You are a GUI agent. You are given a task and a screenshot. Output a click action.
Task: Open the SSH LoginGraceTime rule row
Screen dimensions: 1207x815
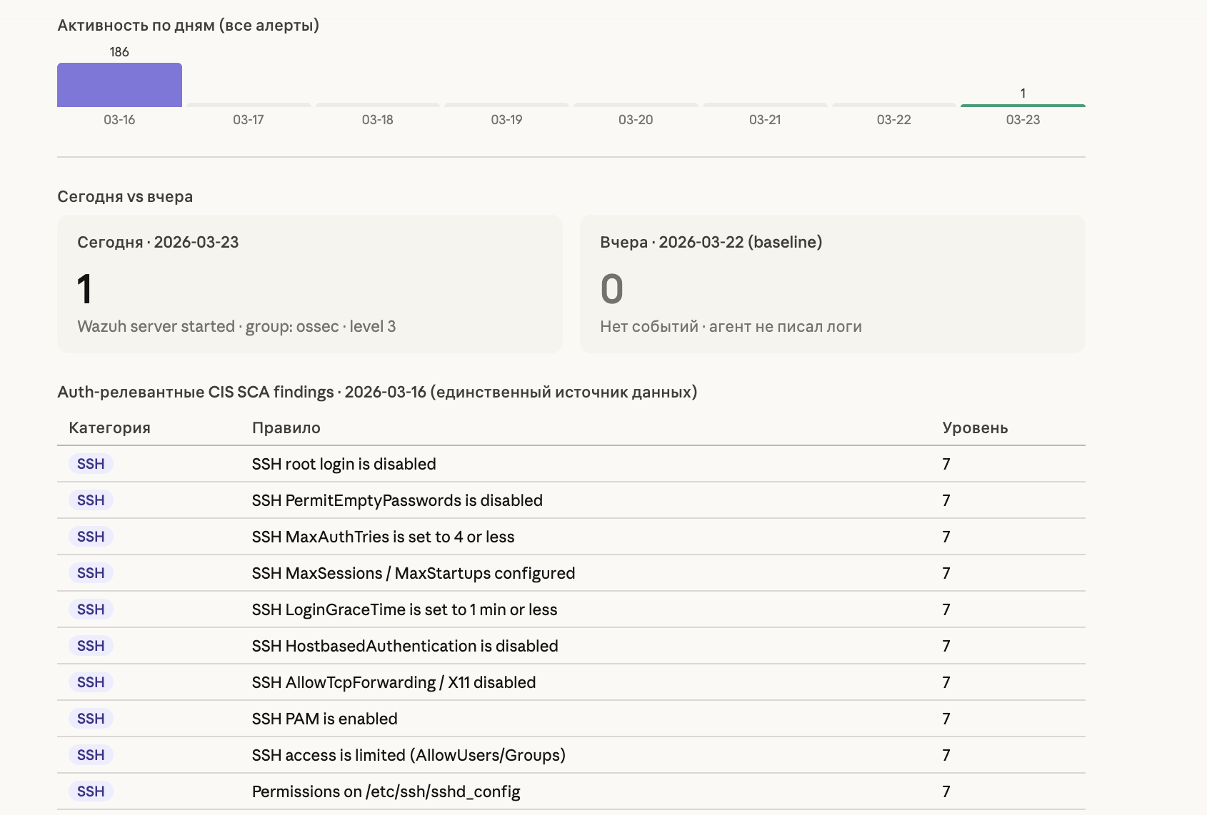coord(404,609)
